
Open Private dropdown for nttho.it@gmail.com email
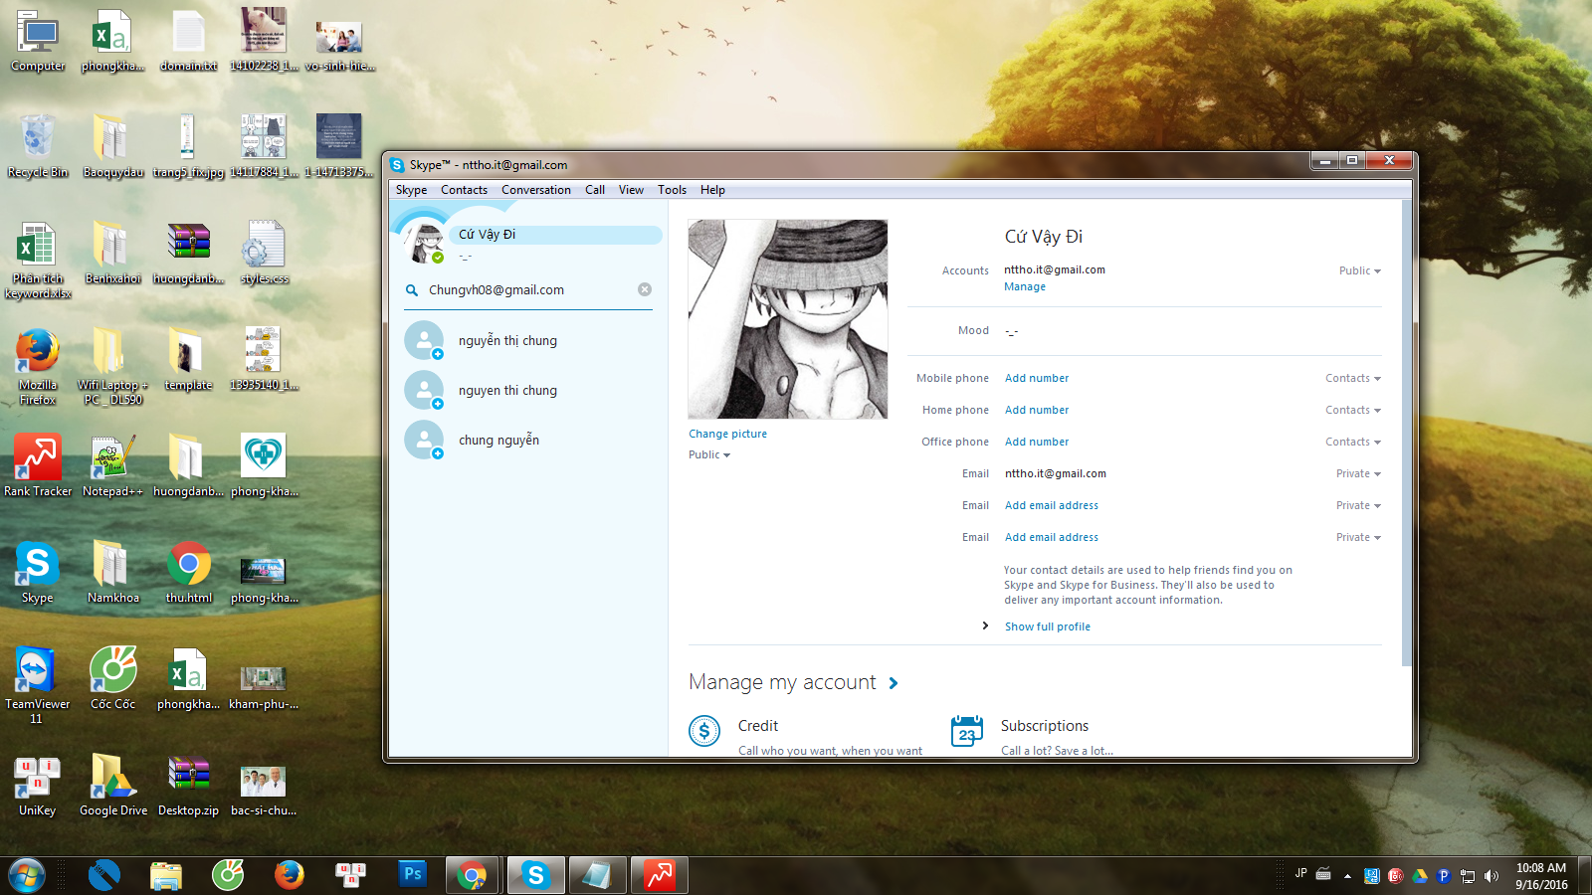[1357, 473]
